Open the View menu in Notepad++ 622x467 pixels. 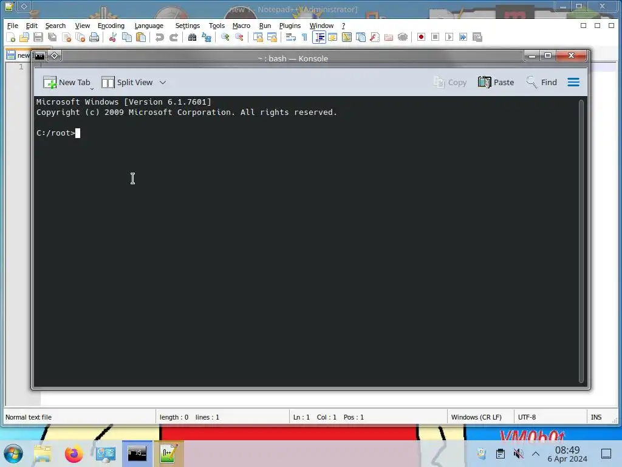(x=83, y=26)
